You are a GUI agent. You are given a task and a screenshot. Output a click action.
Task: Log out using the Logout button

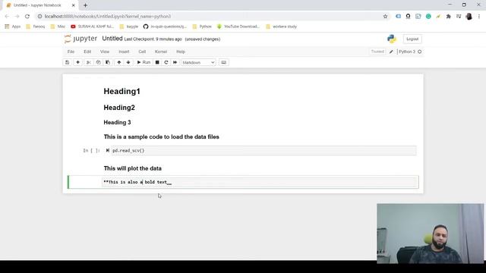click(412, 39)
